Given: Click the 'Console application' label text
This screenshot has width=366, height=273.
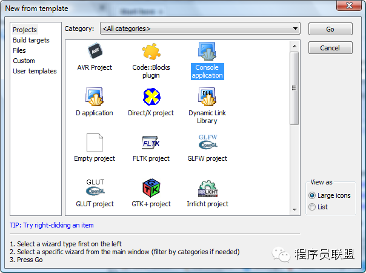Looking at the screenshot, I should 207,72.
